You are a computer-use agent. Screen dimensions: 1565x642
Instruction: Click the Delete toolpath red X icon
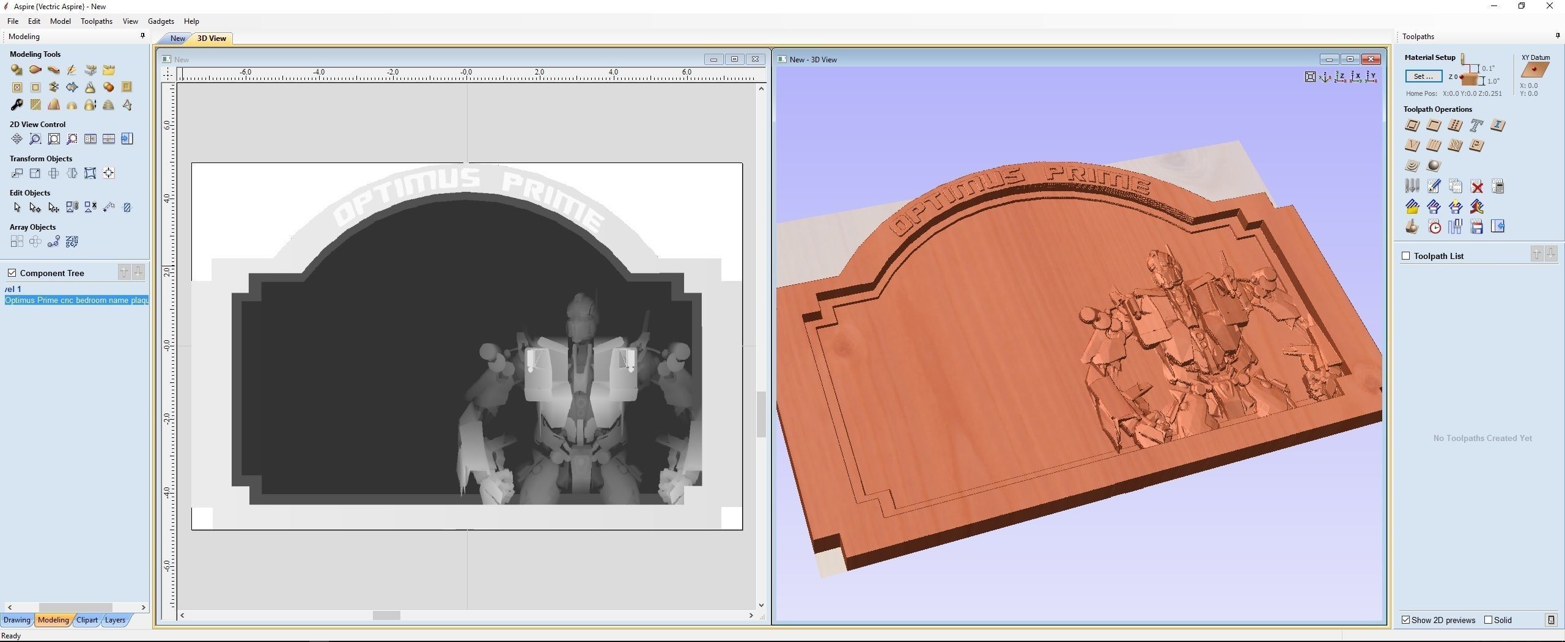click(1476, 186)
